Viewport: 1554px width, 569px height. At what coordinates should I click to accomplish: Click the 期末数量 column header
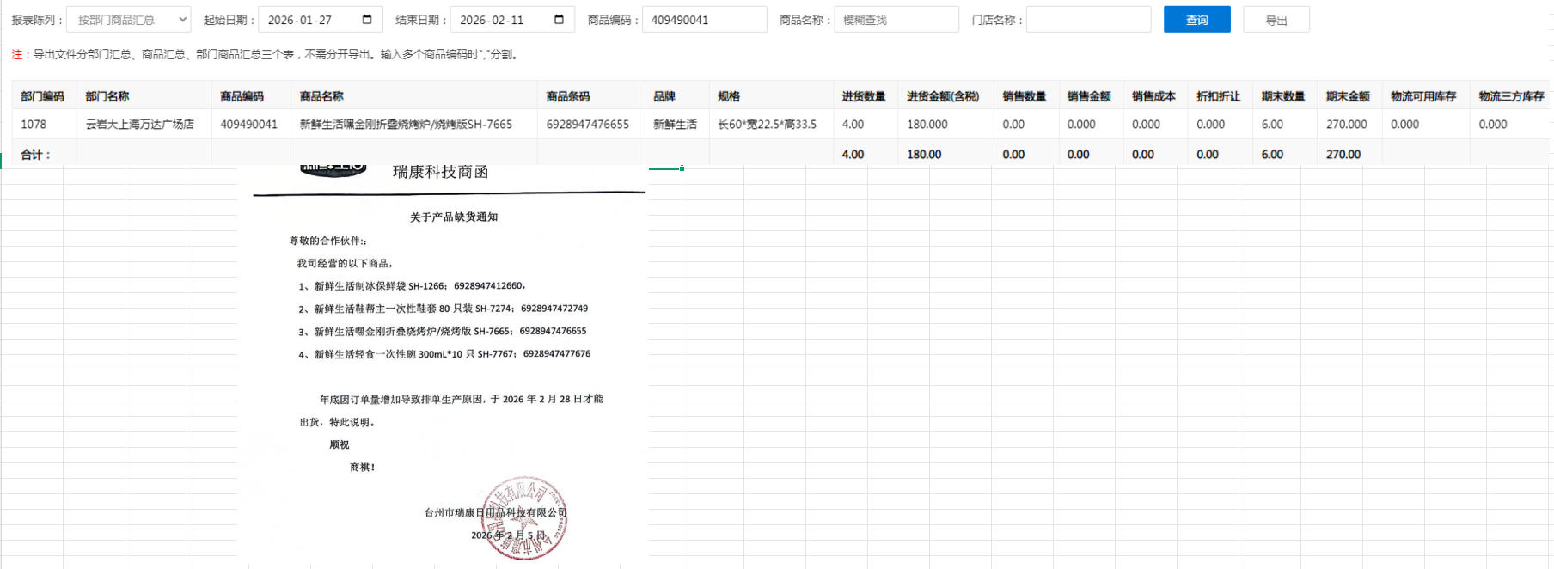[x=1283, y=96]
